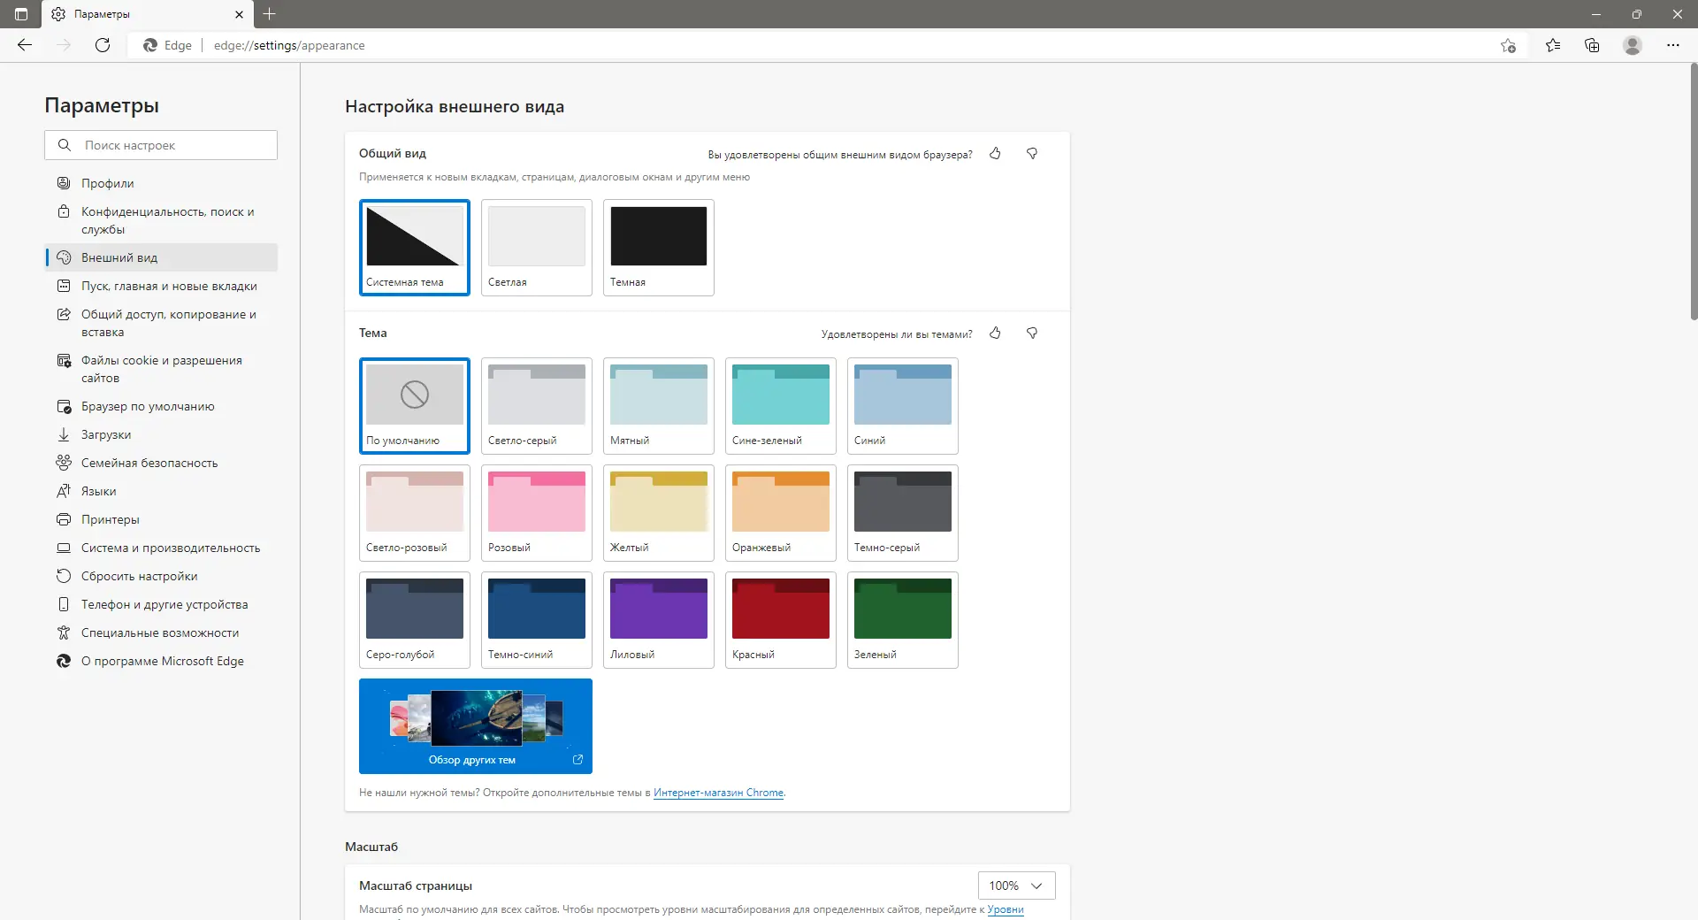Screen dimensions: 1698x920
Task: Refresh the settings page
Action: tap(103, 45)
